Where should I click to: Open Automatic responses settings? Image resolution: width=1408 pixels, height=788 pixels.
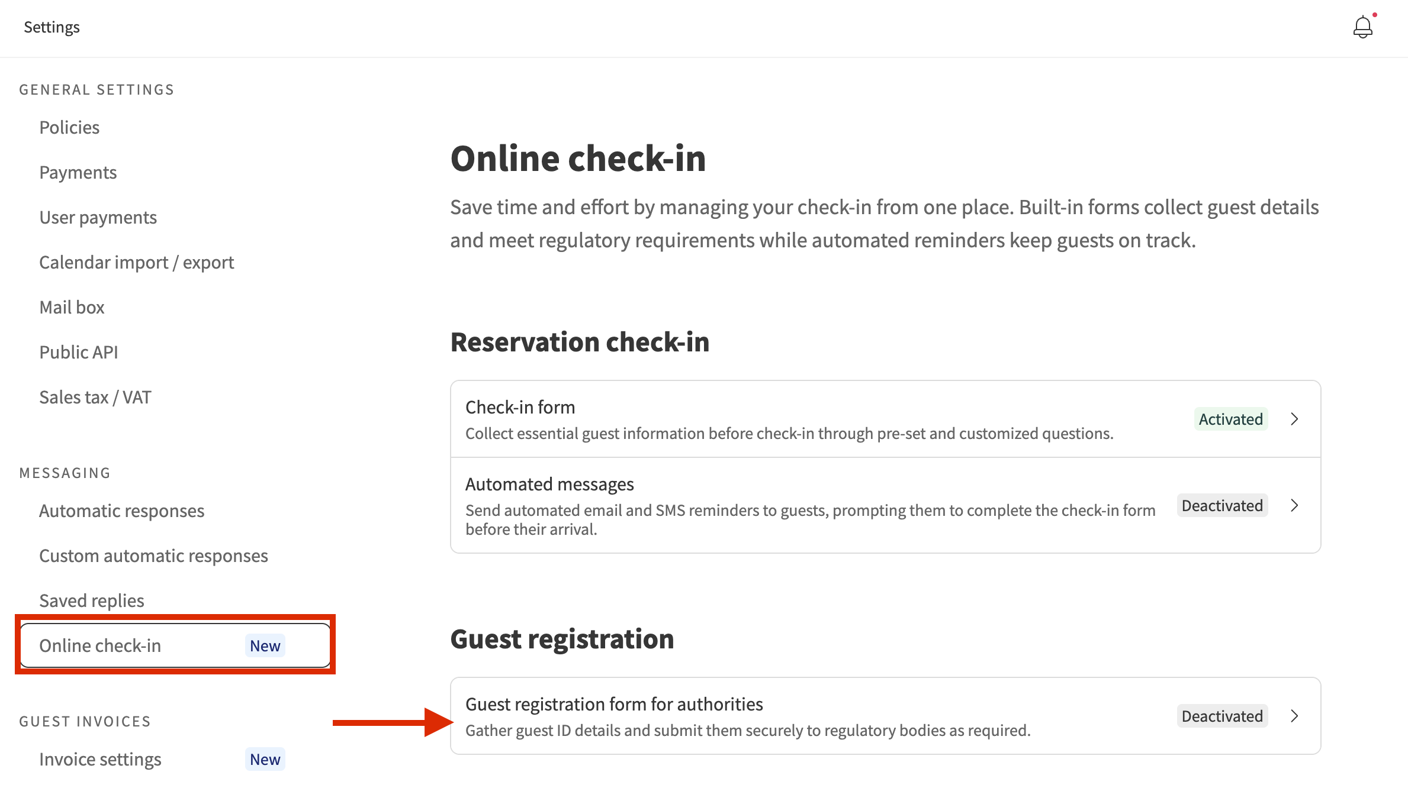[x=121, y=511]
